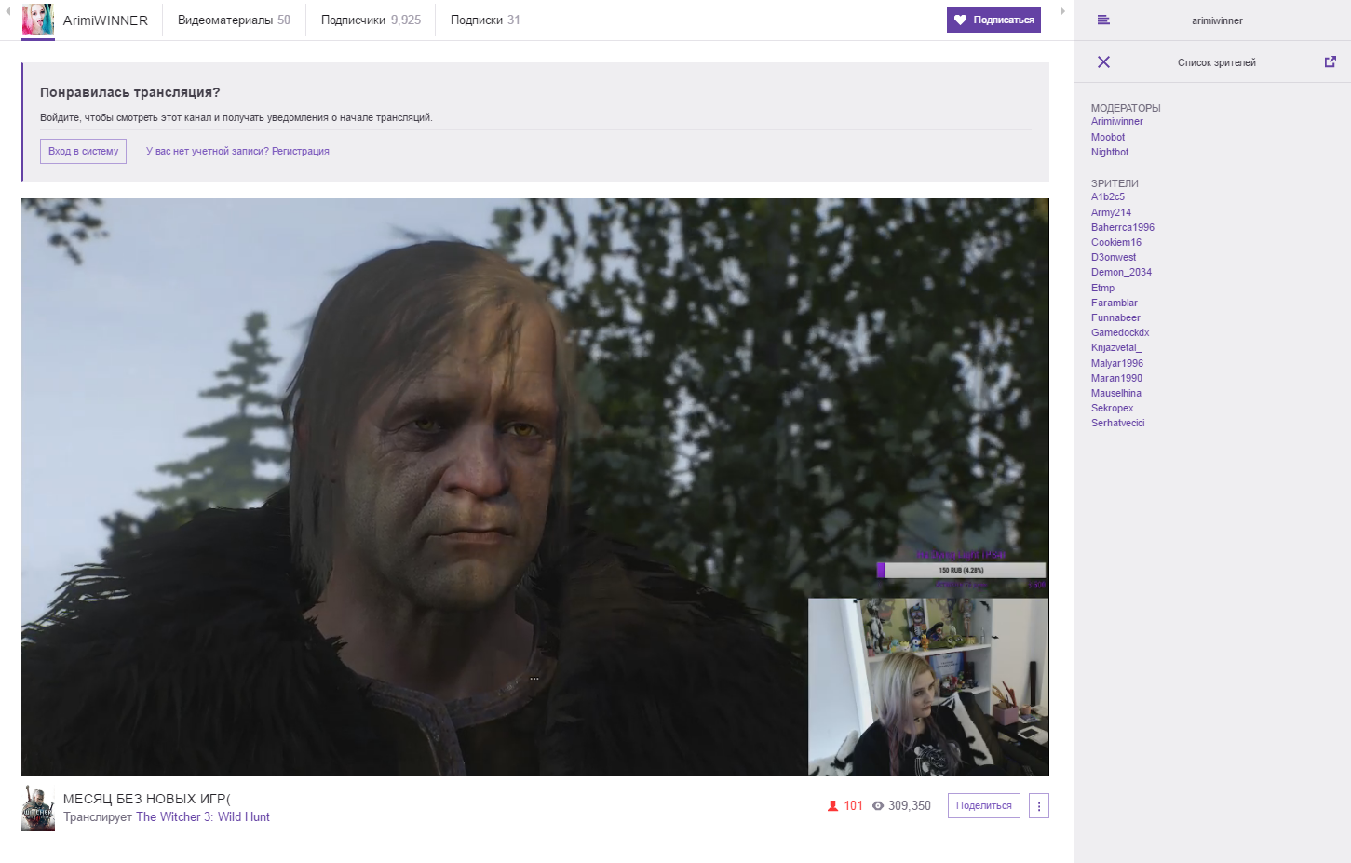
Task: Open the ArimiWINNER channel name tab
Action: point(105,20)
